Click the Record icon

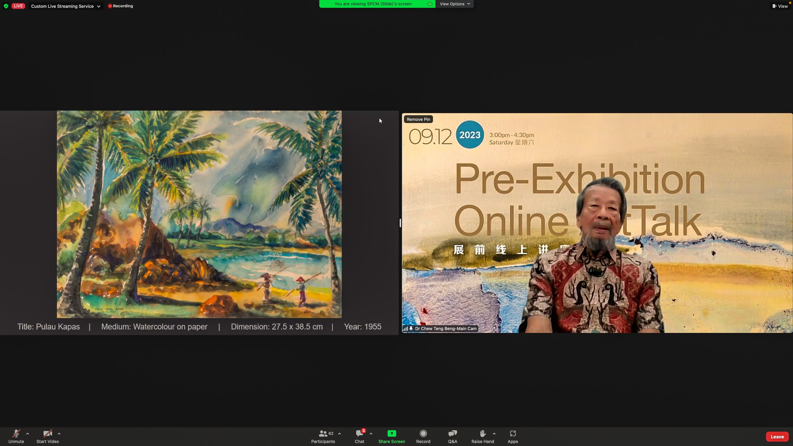tap(423, 434)
